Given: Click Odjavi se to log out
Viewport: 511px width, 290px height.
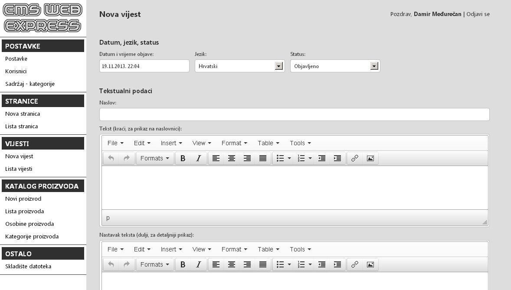Looking at the screenshot, I should tap(478, 14).
